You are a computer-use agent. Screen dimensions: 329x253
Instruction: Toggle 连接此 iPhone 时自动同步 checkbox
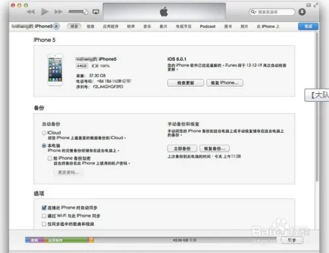click(x=44, y=208)
